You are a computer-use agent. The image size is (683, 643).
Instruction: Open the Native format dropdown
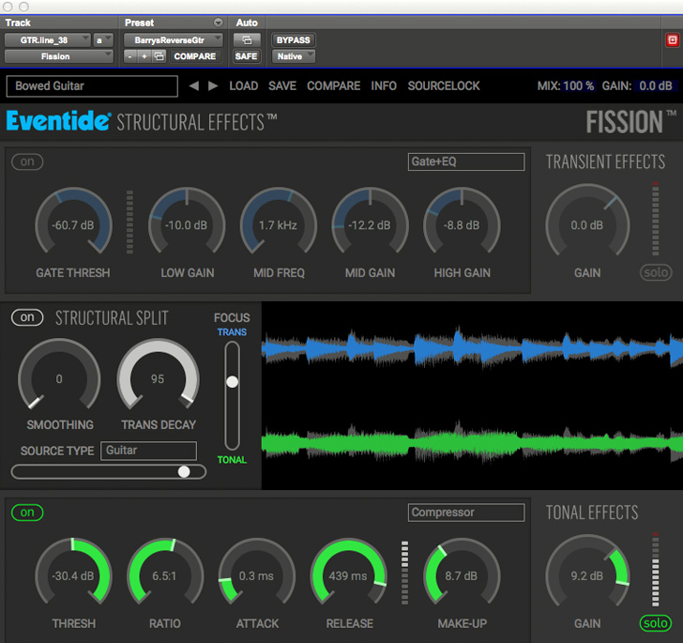click(293, 56)
